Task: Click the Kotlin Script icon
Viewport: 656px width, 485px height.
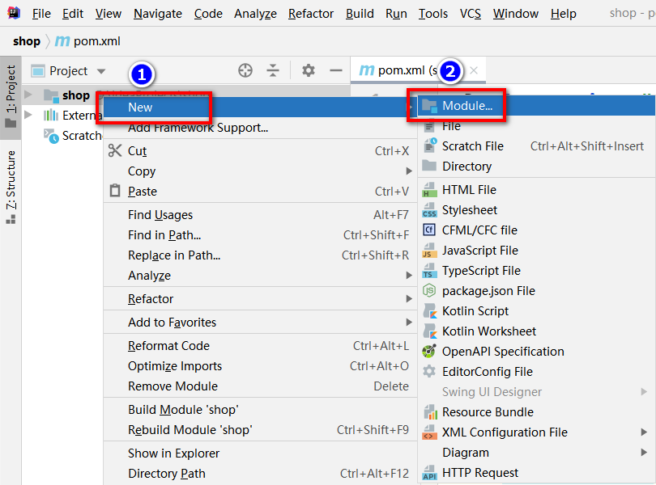Action: (430, 310)
